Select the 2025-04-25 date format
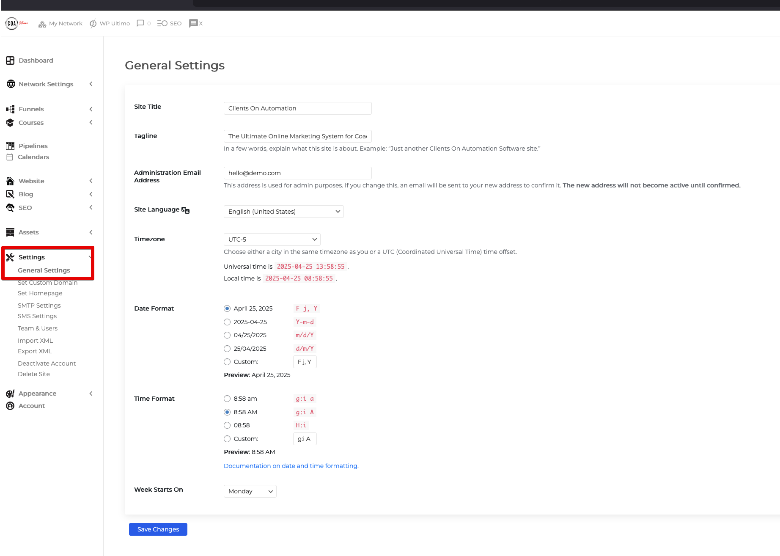This screenshot has height=556, width=780. pyautogui.click(x=227, y=322)
